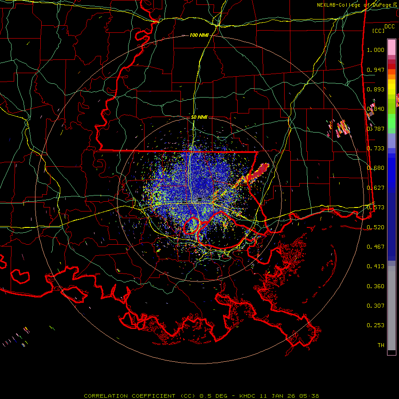This screenshot has width=399, height=399.
Task: Select the 1.000 value on the color scale
Action: pyautogui.click(x=376, y=50)
